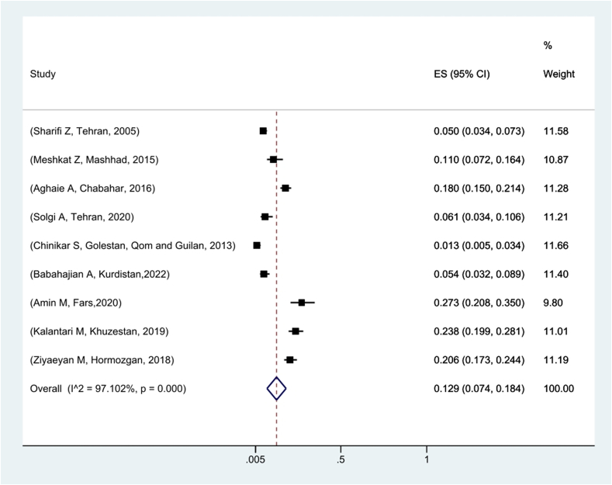The image size is (612, 485).
Task: Click the "Weight" column header
Action: pos(558,74)
